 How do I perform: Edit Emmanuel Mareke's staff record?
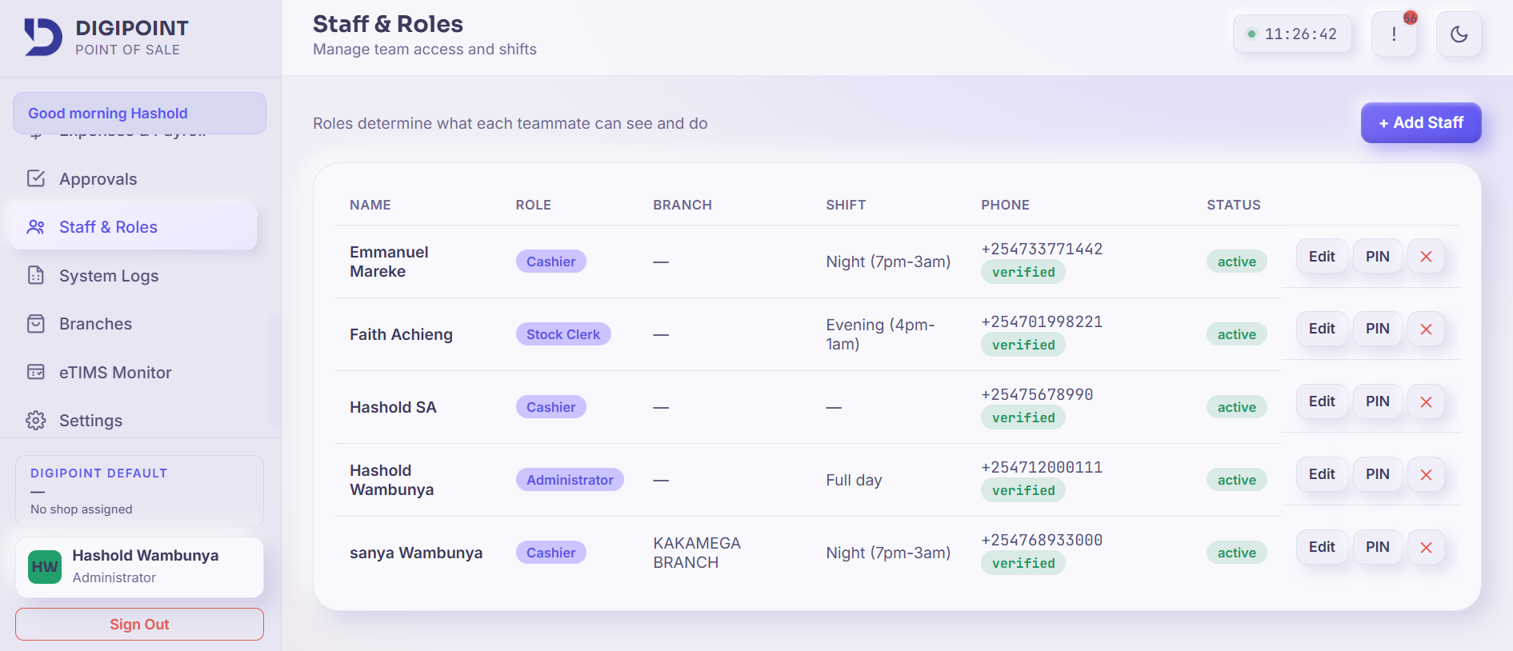click(x=1322, y=257)
